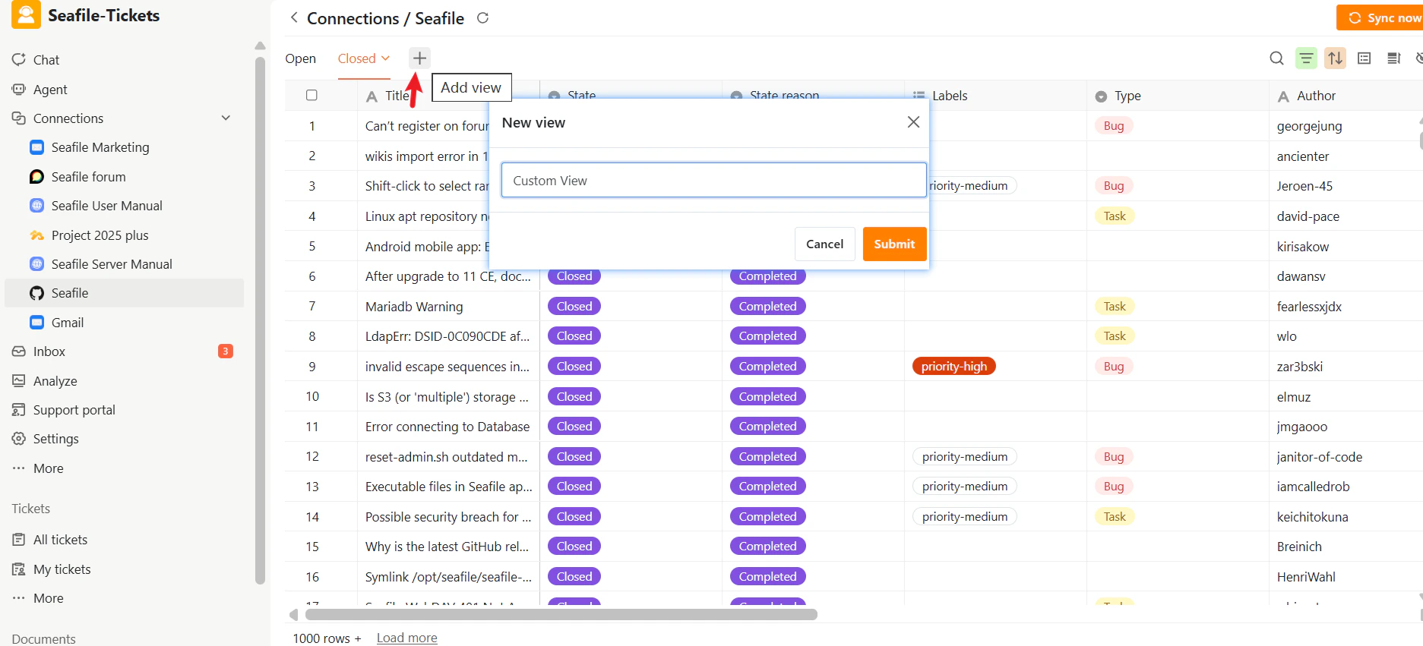Click row number 16
1423x646 pixels.
[311, 577]
